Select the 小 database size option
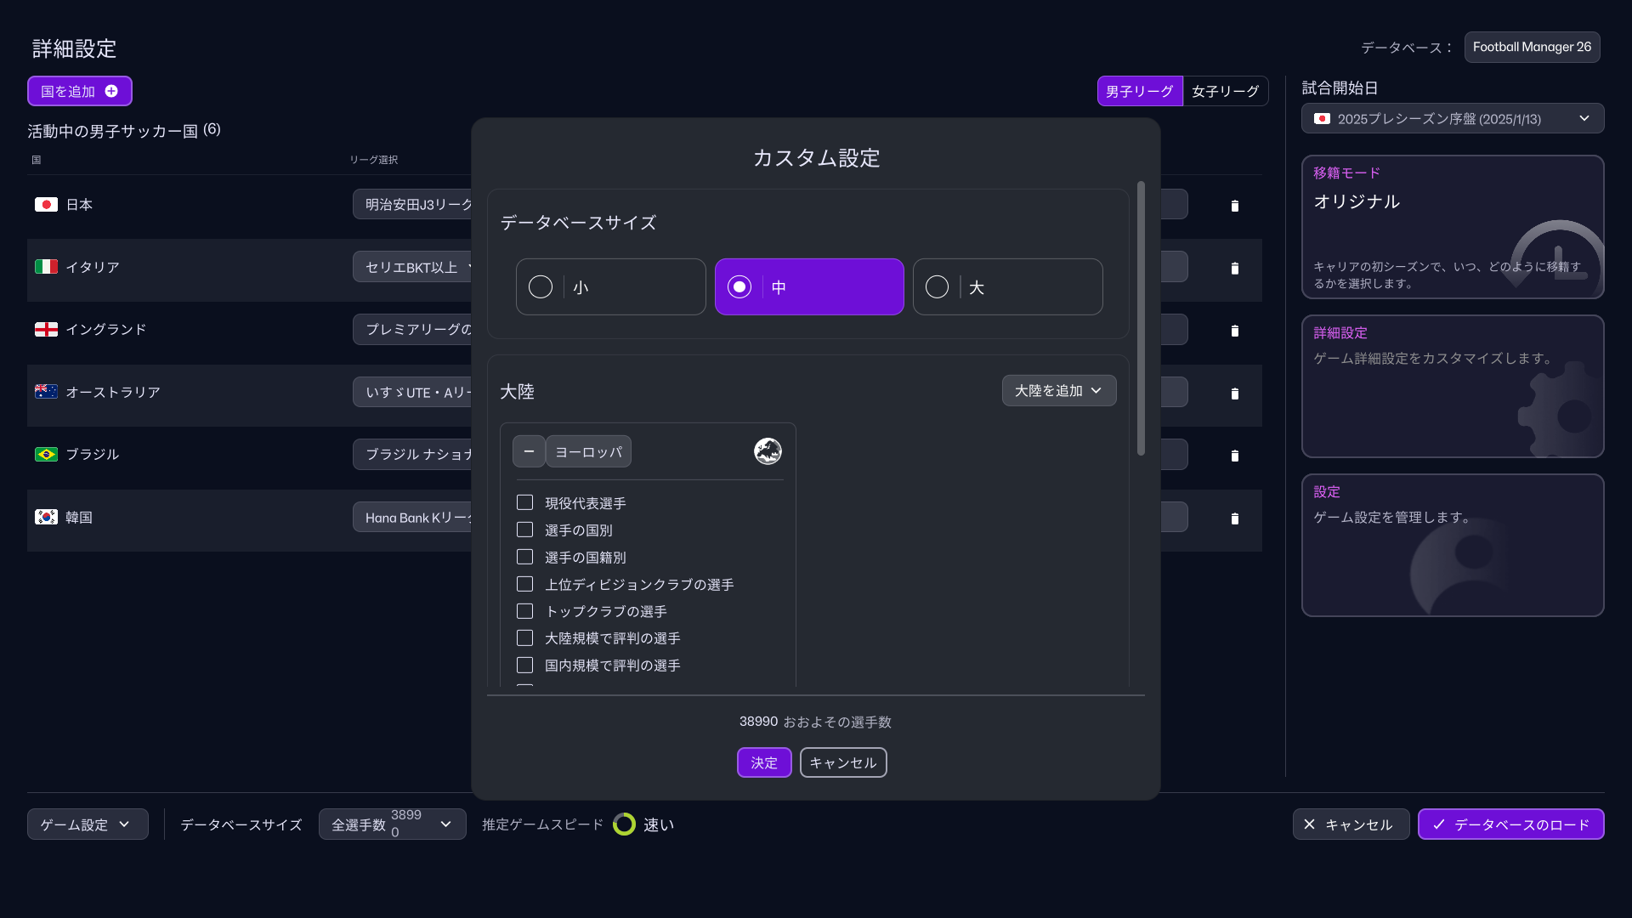 (x=610, y=287)
